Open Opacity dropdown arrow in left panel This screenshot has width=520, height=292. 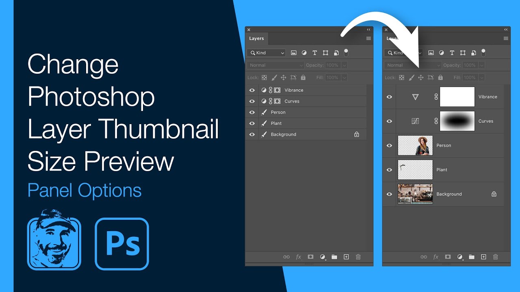(344, 65)
